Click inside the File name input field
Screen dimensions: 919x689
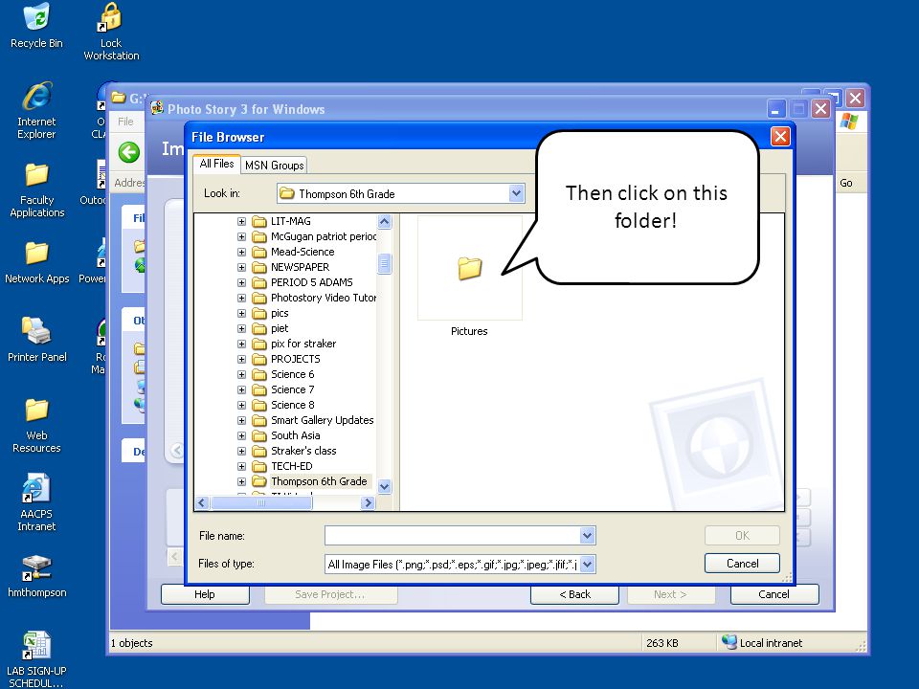(x=453, y=536)
